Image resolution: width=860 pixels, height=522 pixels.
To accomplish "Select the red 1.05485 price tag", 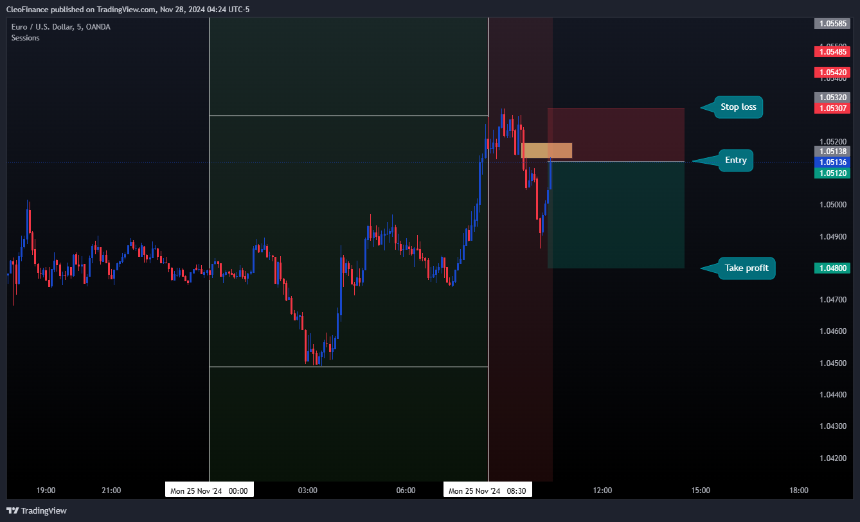I will 832,51.
